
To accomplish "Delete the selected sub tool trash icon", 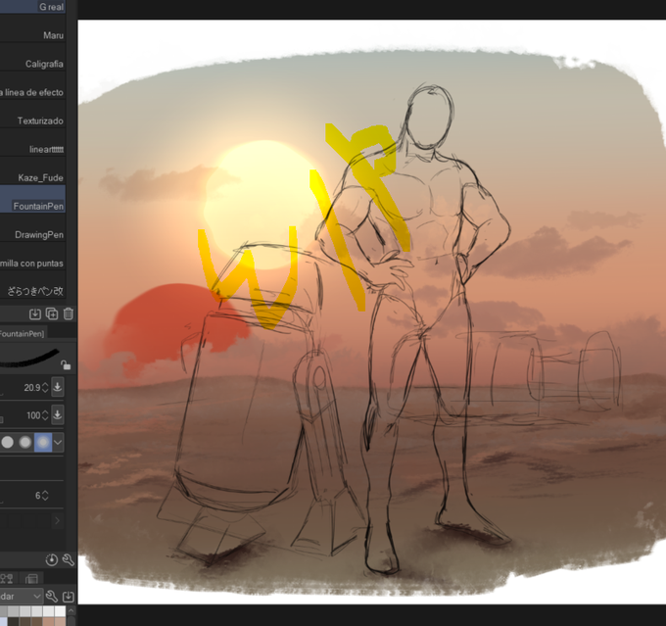I will 68,313.
